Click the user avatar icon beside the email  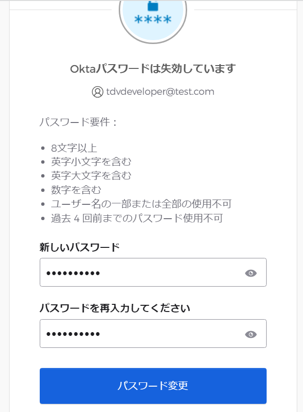[x=98, y=92]
